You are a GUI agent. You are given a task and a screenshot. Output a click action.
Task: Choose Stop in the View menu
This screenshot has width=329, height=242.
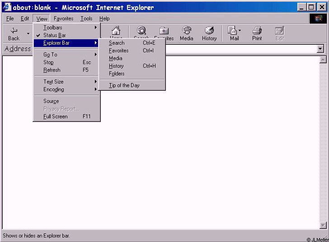(x=66, y=62)
